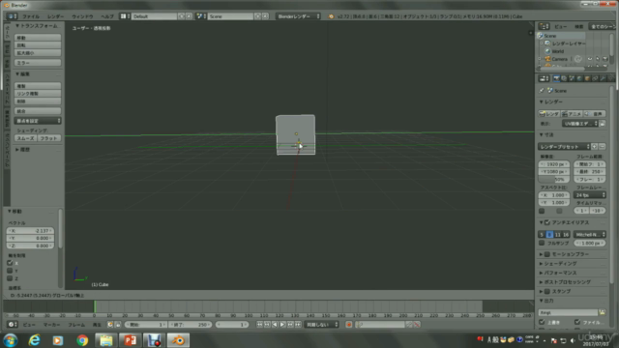The height and width of the screenshot is (348, 619).
Task: Play the animation in reverse
Action: tap(275, 325)
